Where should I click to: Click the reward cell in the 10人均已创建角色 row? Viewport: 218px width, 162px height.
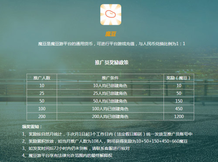[x=179, y=86]
